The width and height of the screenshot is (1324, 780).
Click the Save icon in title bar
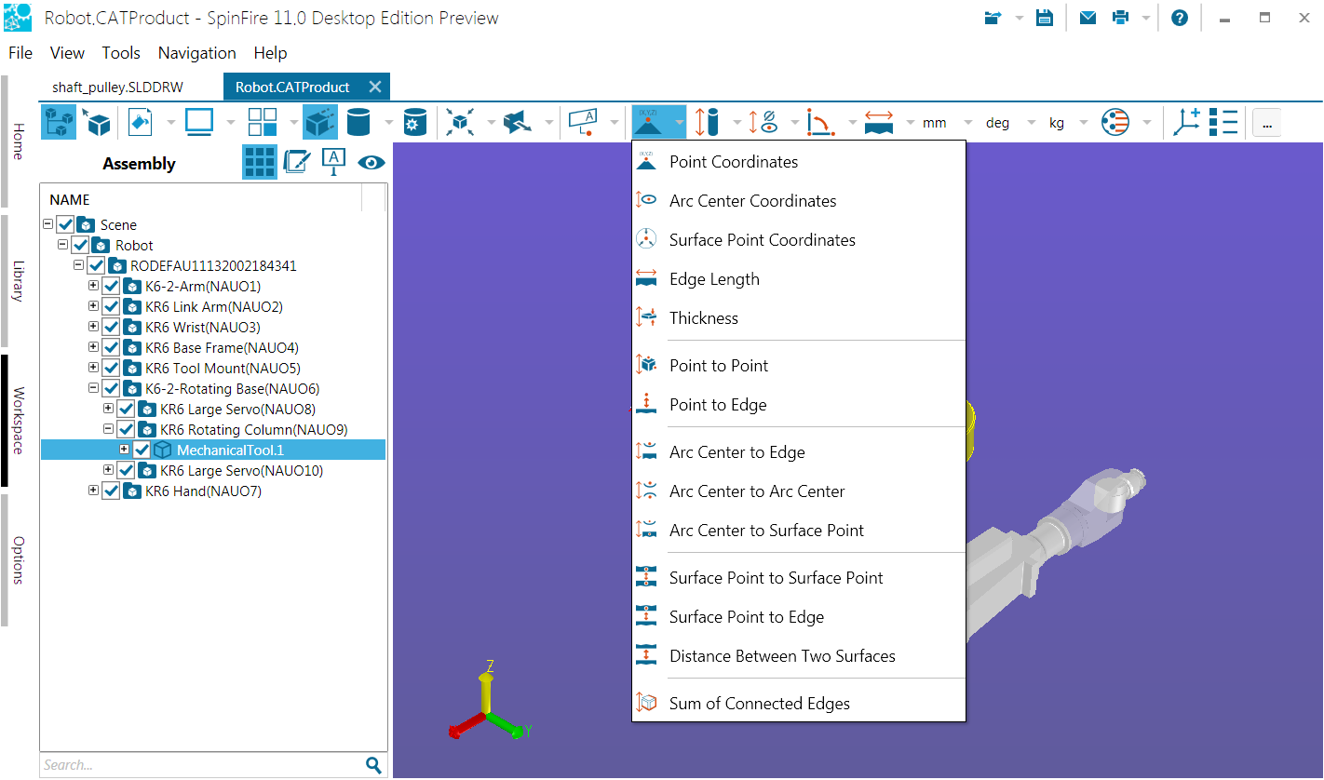point(1045,18)
